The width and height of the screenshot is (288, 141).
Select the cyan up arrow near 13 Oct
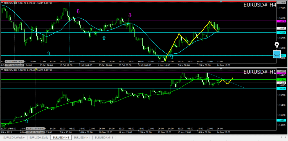pos(49,53)
